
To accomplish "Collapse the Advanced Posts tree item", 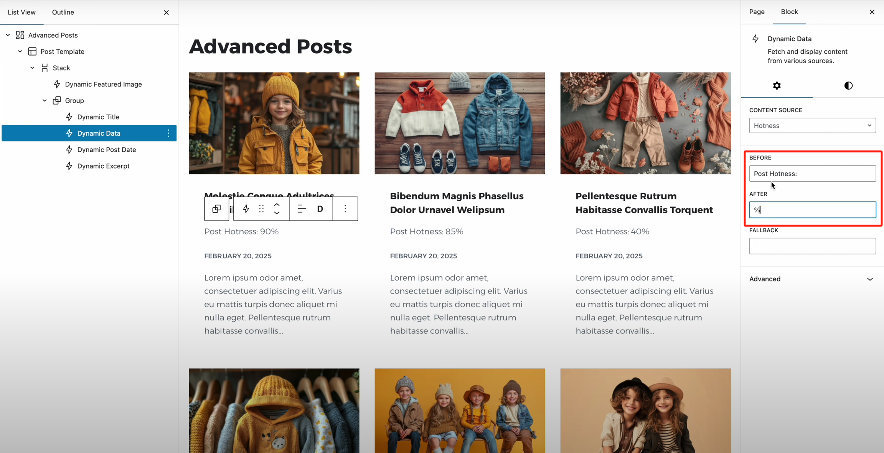I will tap(8, 35).
